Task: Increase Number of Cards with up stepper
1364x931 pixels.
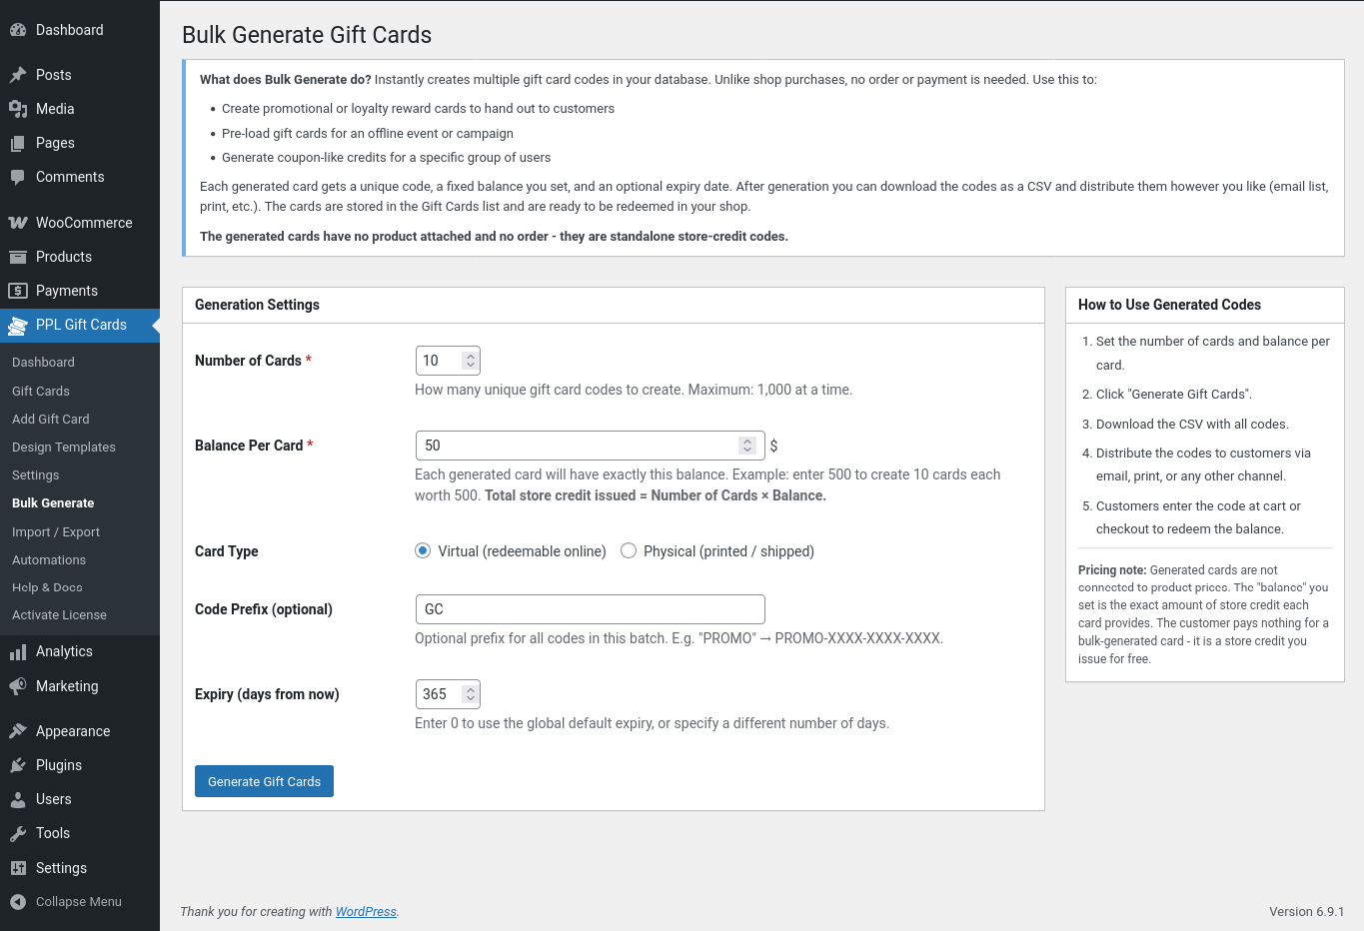Action: coord(471,356)
